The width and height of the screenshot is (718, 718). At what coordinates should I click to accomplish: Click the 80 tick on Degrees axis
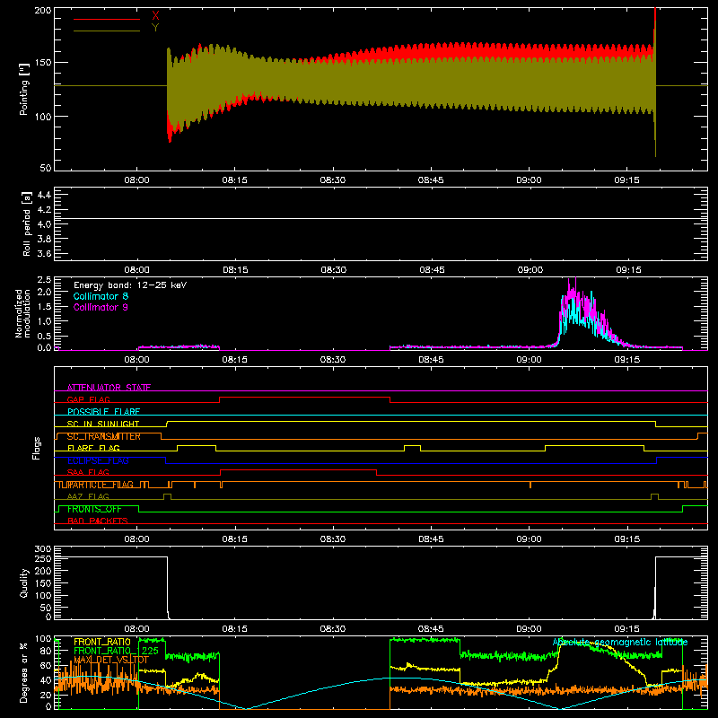pos(46,651)
